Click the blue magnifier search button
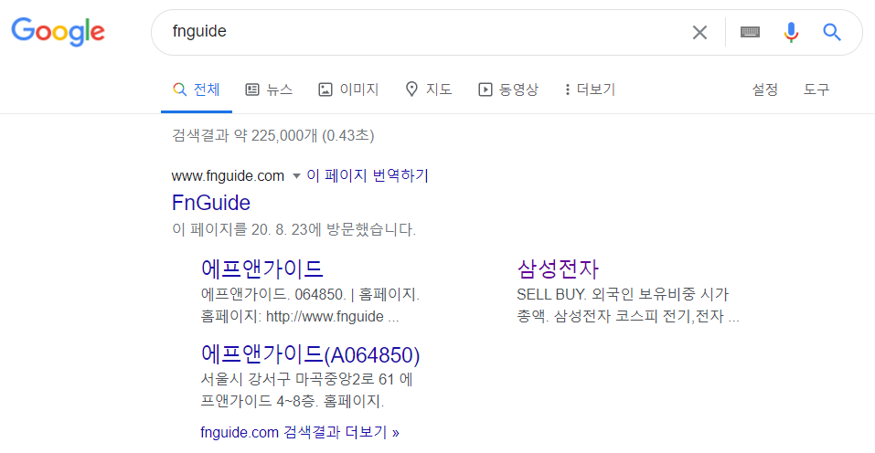The image size is (875, 453). pos(831,32)
